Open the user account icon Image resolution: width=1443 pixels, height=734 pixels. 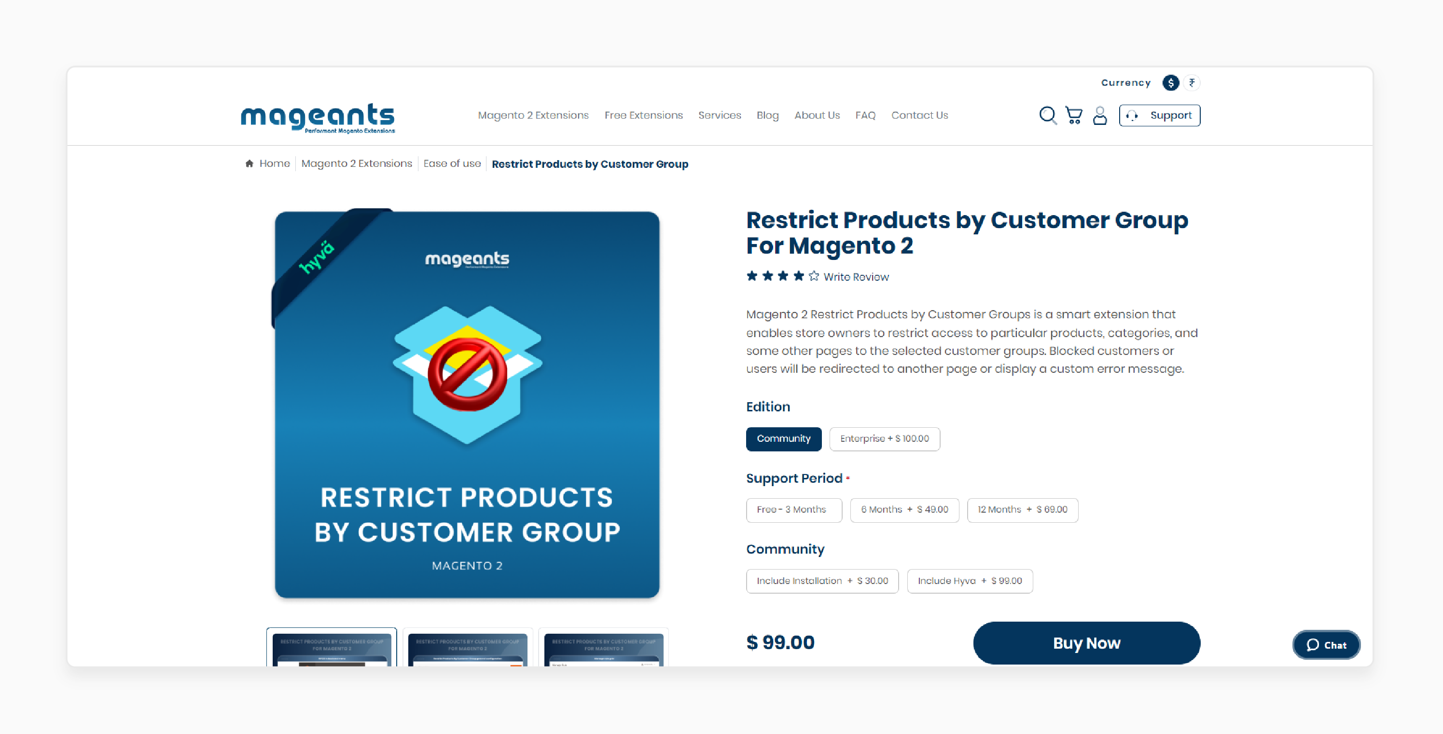(x=1099, y=115)
